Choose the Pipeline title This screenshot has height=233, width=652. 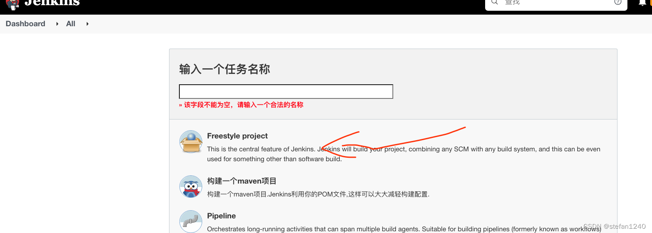pyautogui.click(x=221, y=216)
